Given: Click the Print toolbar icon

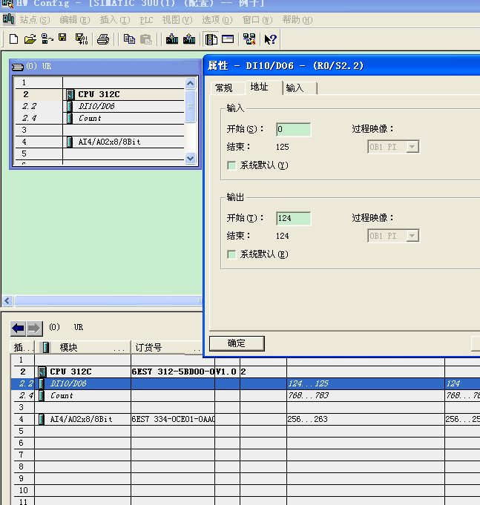Looking at the screenshot, I should pos(103,39).
